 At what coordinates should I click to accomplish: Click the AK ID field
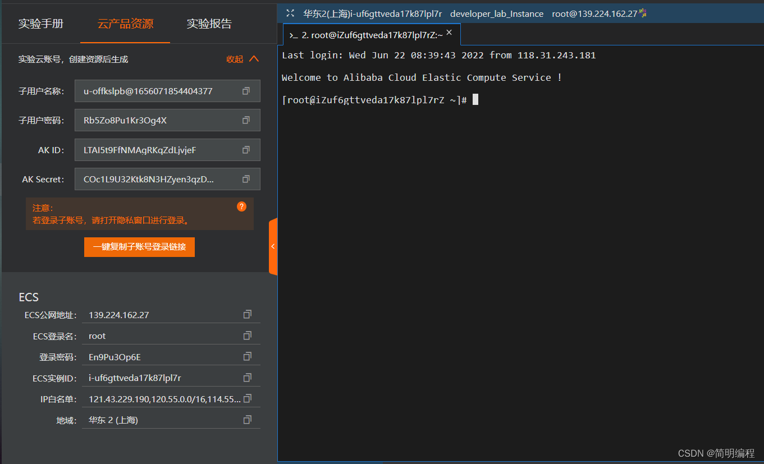click(x=167, y=150)
